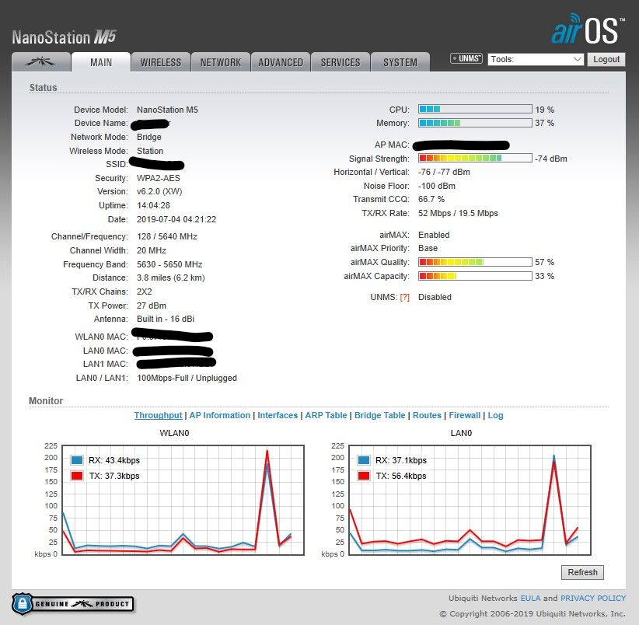Image resolution: width=639 pixels, height=625 pixels.
Task: Switch to the WIRELESS tab
Action: tap(161, 62)
